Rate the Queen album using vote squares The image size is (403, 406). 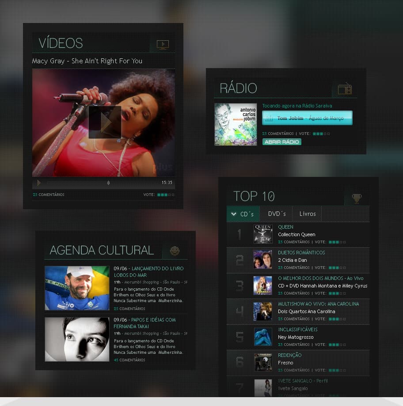[x=337, y=242]
